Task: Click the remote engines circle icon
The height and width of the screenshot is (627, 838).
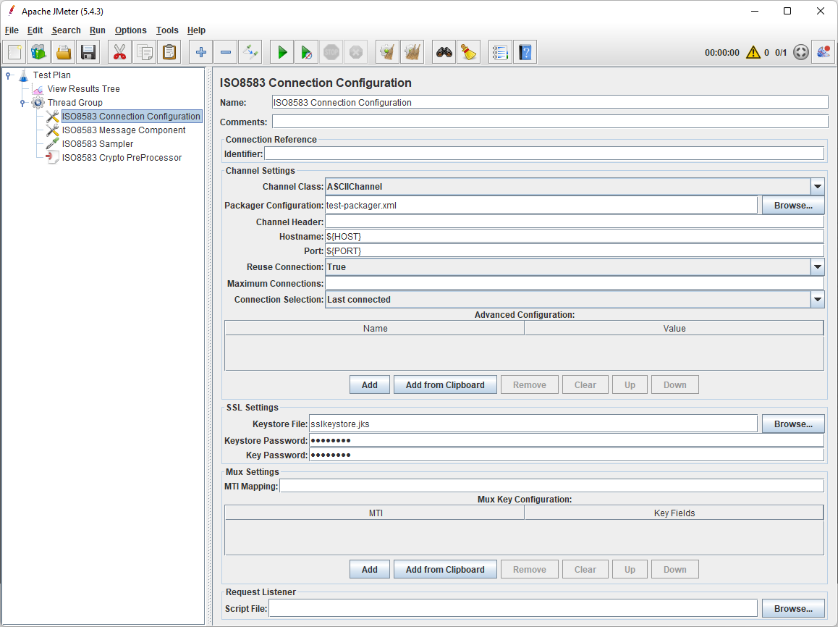Action: (800, 52)
